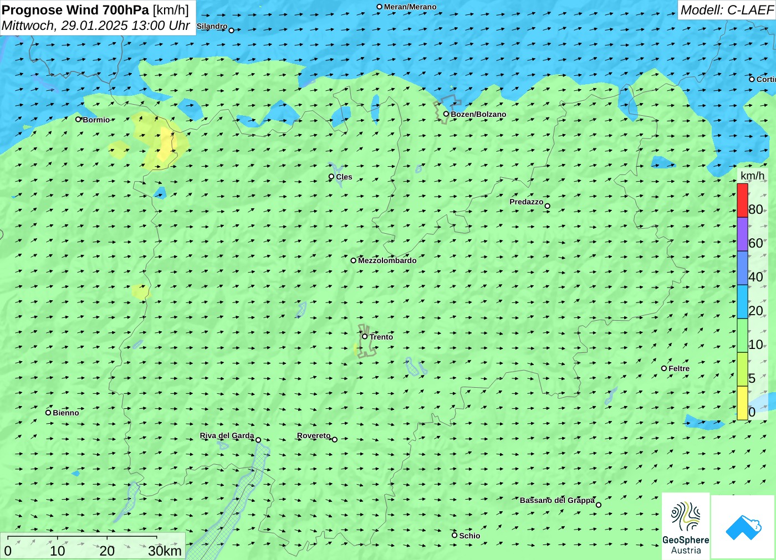The width and height of the screenshot is (776, 560).
Task: Click the '10' scale bar label
Action: tap(58, 551)
